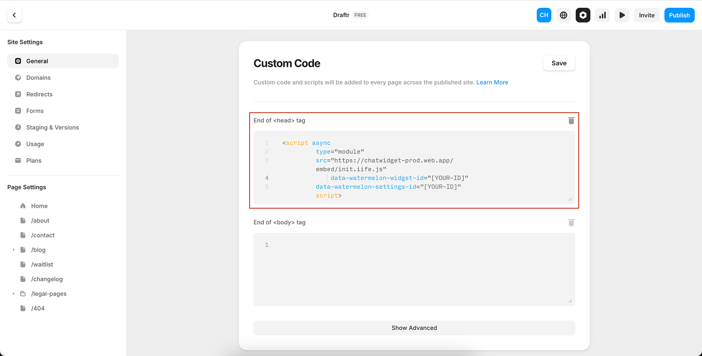Click the /waitlist page file icon
This screenshot has width=702, height=356.
23,264
